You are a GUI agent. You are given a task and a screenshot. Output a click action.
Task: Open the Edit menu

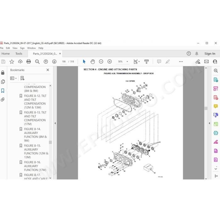pos(8,48)
